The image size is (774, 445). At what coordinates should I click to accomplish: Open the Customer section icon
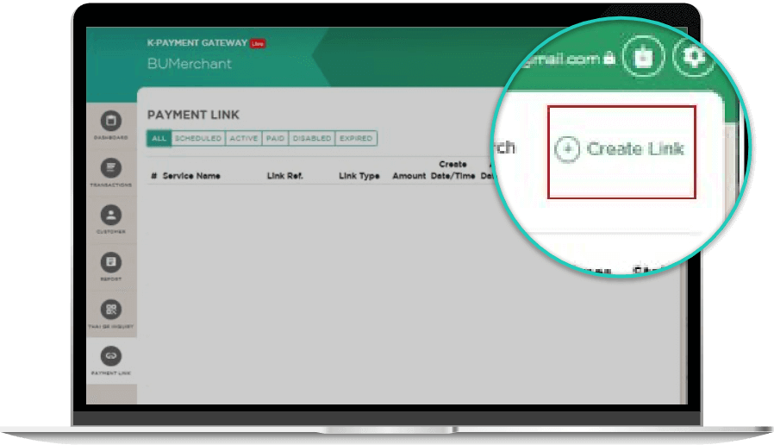111,216
